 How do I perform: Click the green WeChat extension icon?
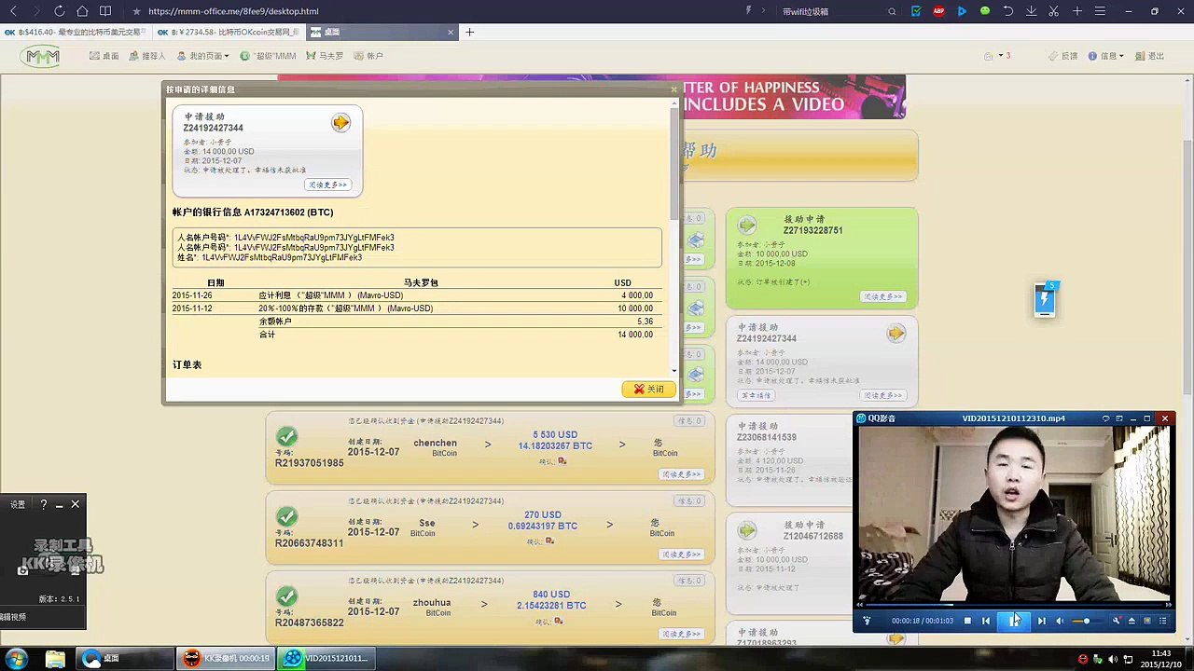(x=985, y=11)
